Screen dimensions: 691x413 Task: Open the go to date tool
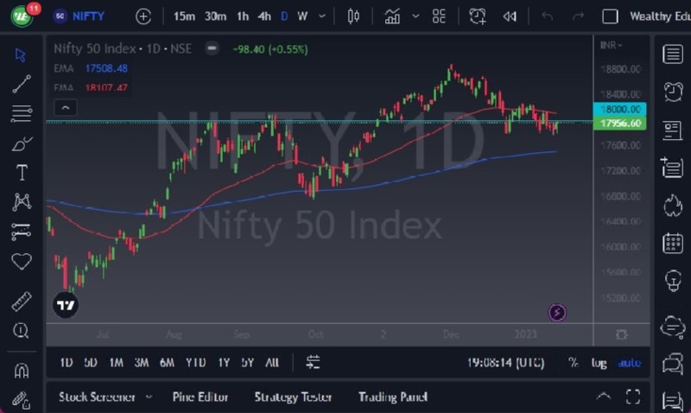point(313,363)
